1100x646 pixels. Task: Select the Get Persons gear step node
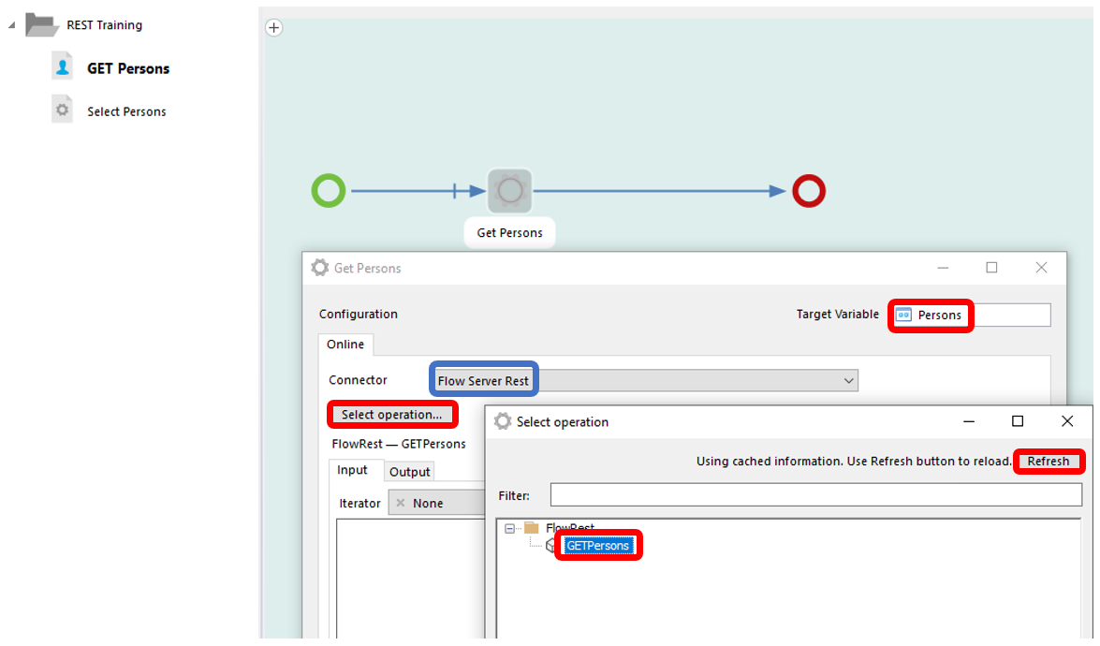pos(509,191)
